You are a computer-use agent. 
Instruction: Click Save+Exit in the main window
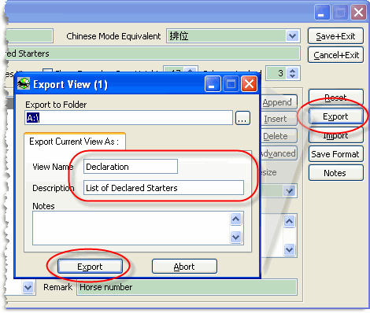tap(335, 36)
